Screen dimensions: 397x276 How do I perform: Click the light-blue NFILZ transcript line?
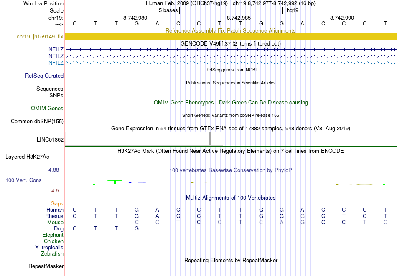(231, 63)
